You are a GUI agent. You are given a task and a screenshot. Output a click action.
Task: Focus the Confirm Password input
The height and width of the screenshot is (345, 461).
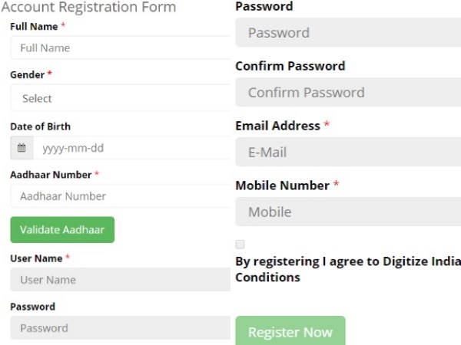point(347,93)
